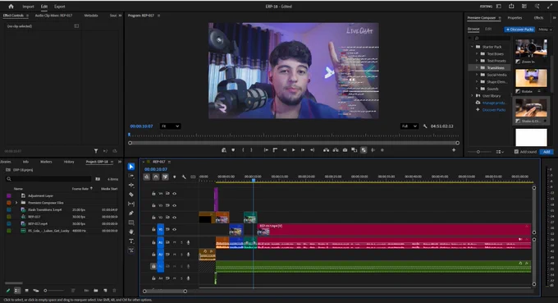This screenshot has width=558, height=303.
Task: Switch to the Properties tab
Action: pos(515,18)
